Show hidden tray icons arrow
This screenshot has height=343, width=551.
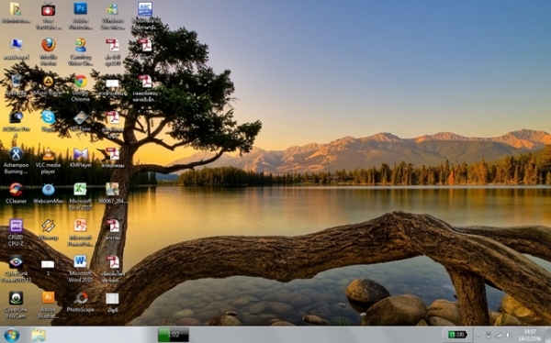click(478, 336)
